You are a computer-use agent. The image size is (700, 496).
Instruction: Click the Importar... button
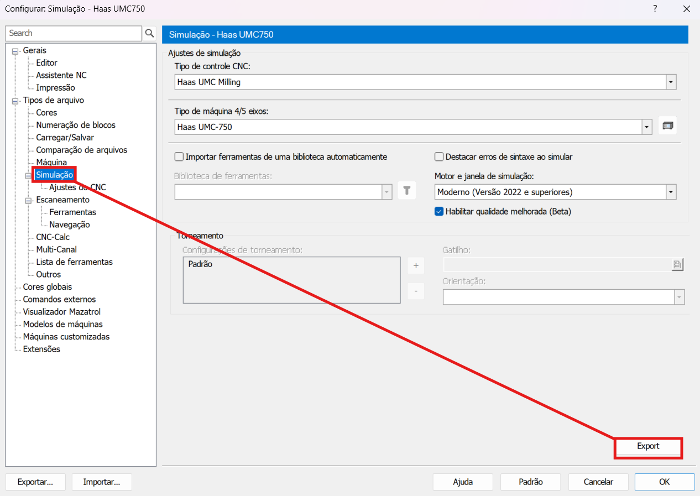pyautogui.click(x=102, y=482)
